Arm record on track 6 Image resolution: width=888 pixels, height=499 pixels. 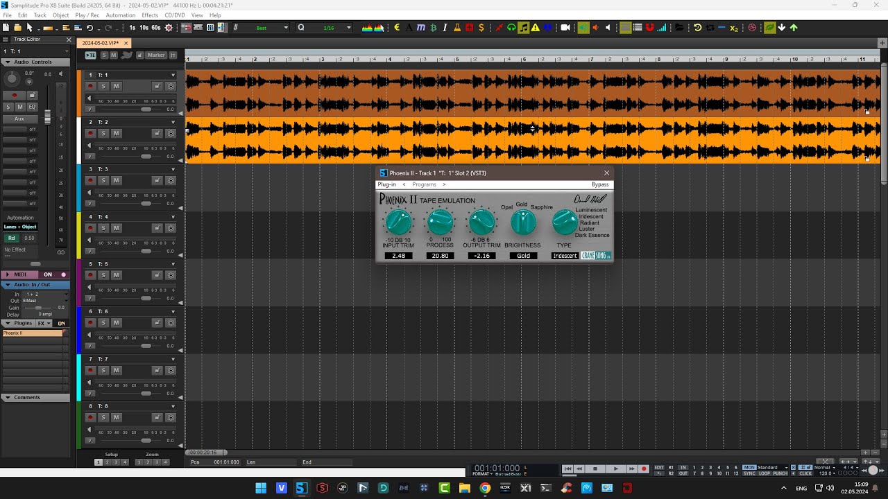tap(90, 322)
